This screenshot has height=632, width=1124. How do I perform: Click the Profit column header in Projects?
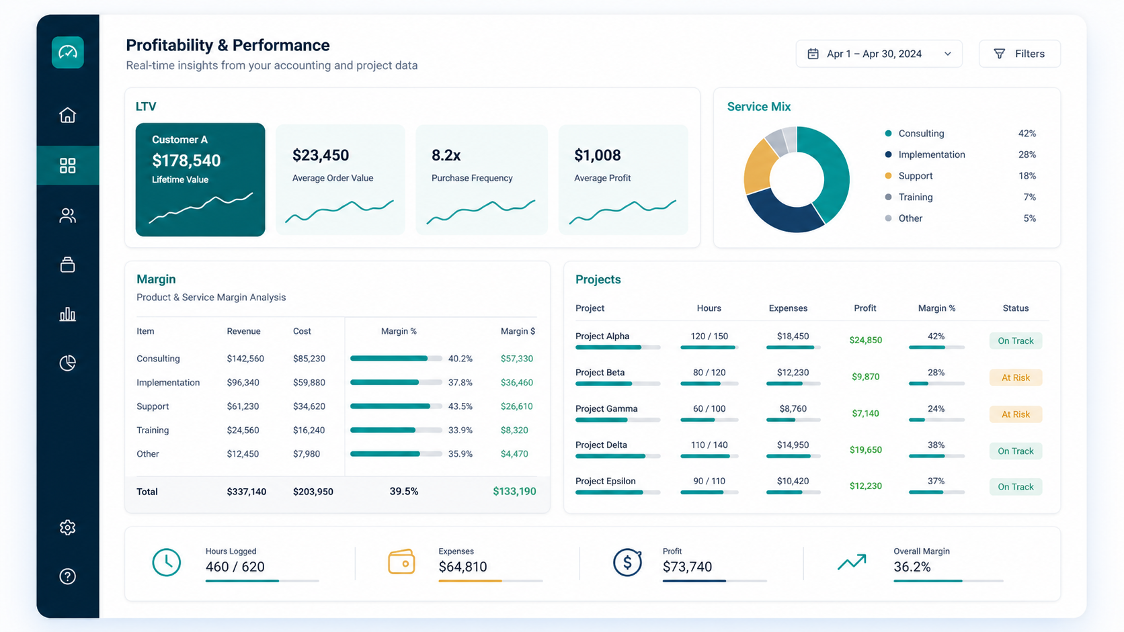(865, 308)
